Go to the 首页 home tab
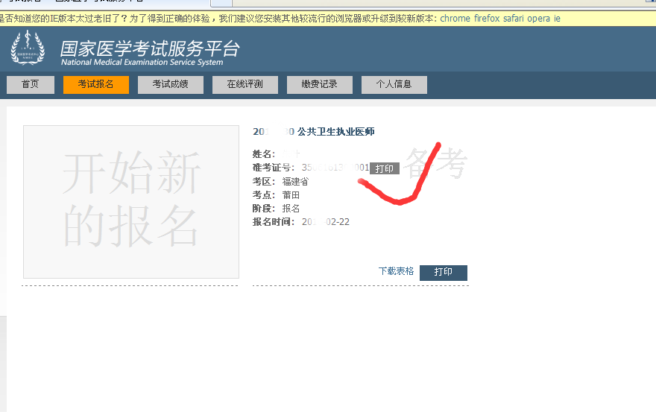Image resolution: width=656 pixels, height=412 pixels. (x=31, y=85)
